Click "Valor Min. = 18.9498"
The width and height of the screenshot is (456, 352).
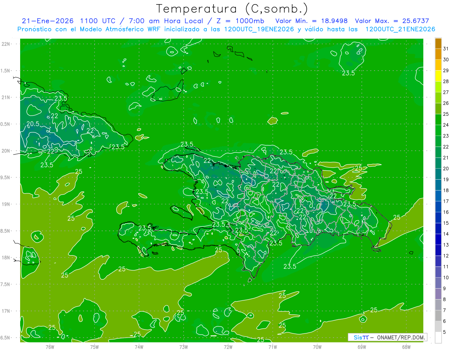click(312, 21)
